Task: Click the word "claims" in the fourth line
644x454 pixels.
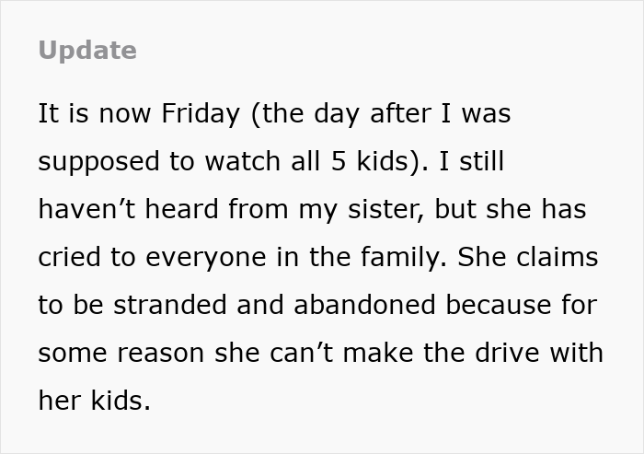Action: click(557, 257)
